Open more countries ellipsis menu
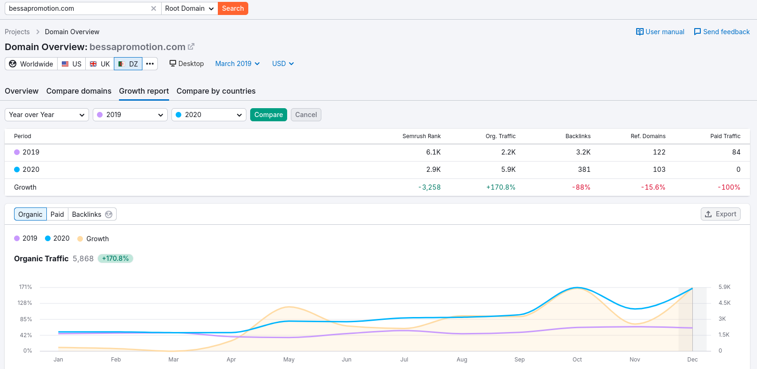 [x=150, y=64]
